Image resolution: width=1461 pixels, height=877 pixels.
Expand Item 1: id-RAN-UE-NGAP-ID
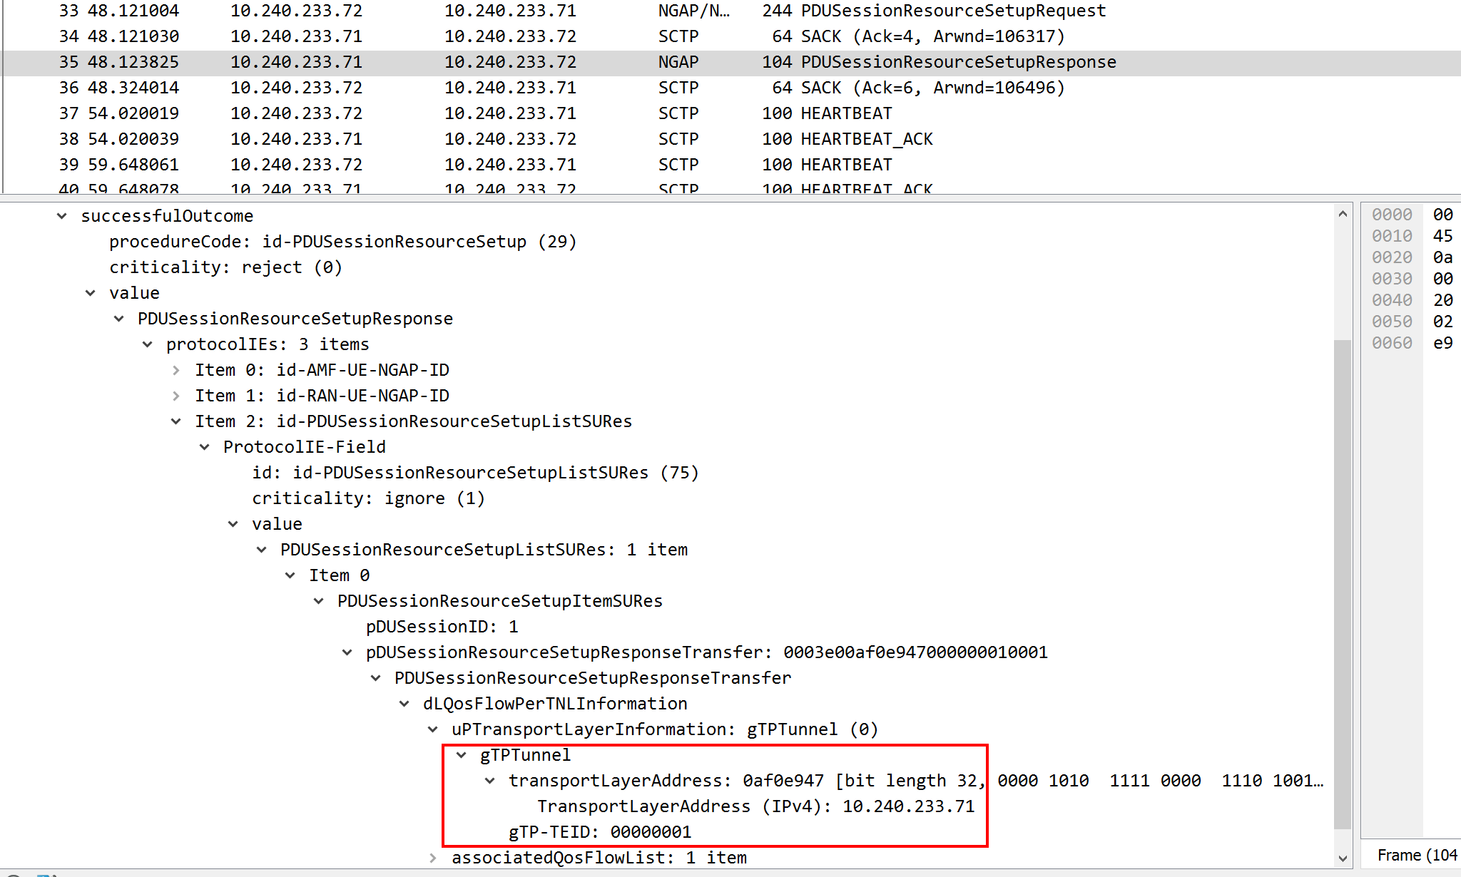tap(176, 396)
